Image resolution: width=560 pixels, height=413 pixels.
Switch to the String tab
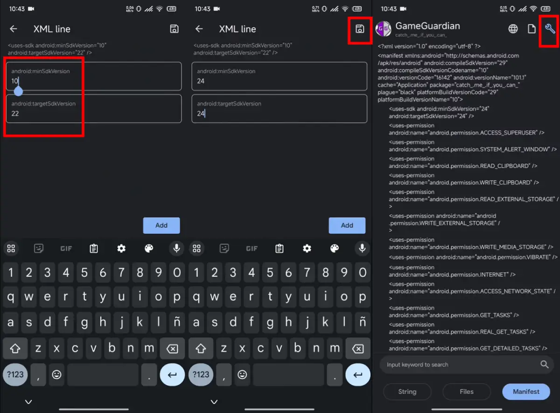407,392
